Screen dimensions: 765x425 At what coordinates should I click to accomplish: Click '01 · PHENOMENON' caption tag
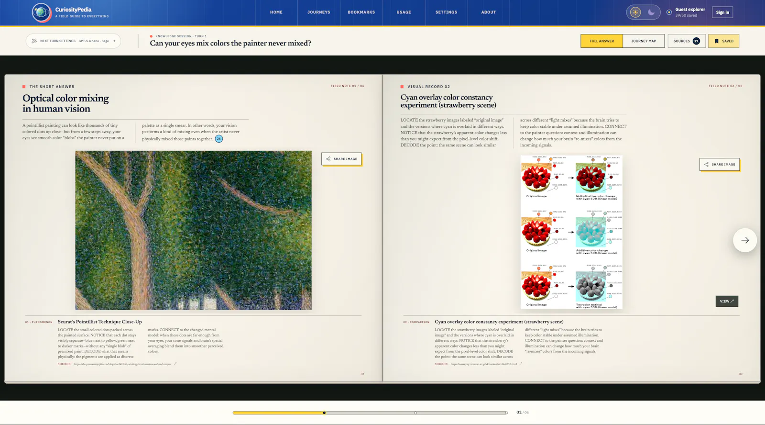39,322
